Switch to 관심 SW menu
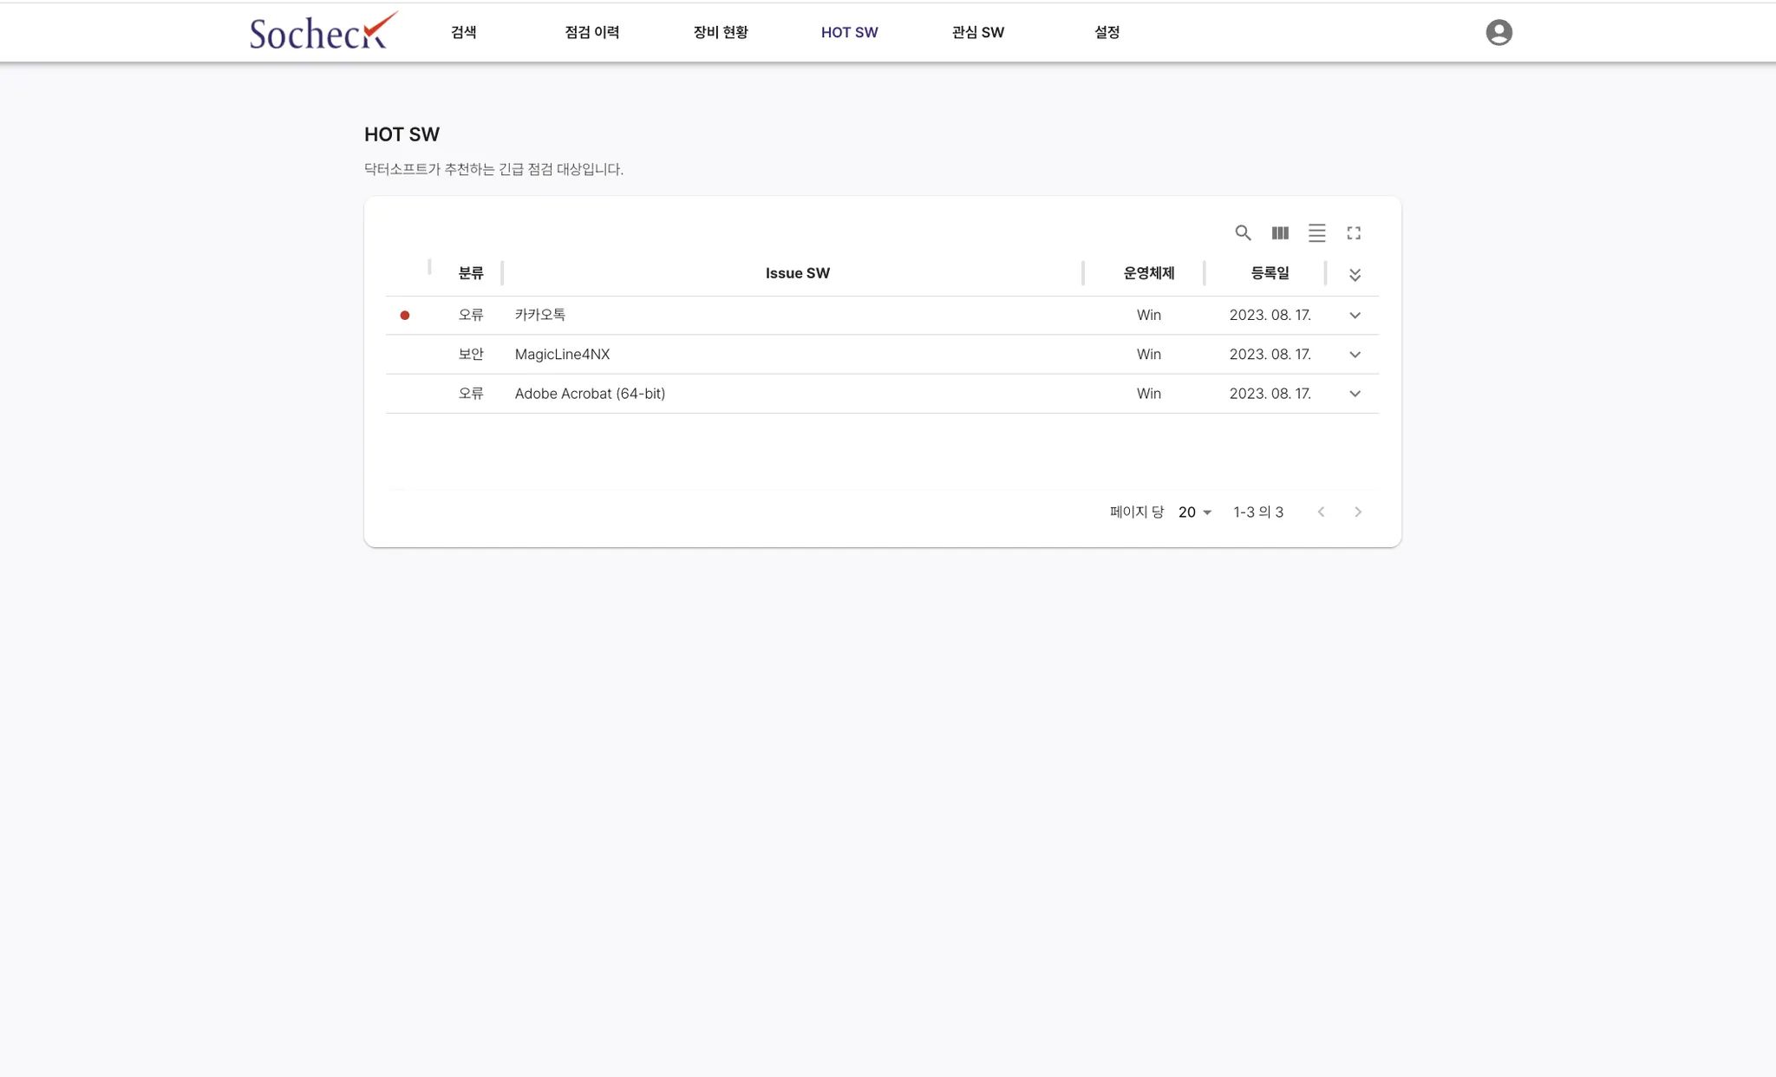Viewport: 1776px width, 1077px height. coord(977,32)
